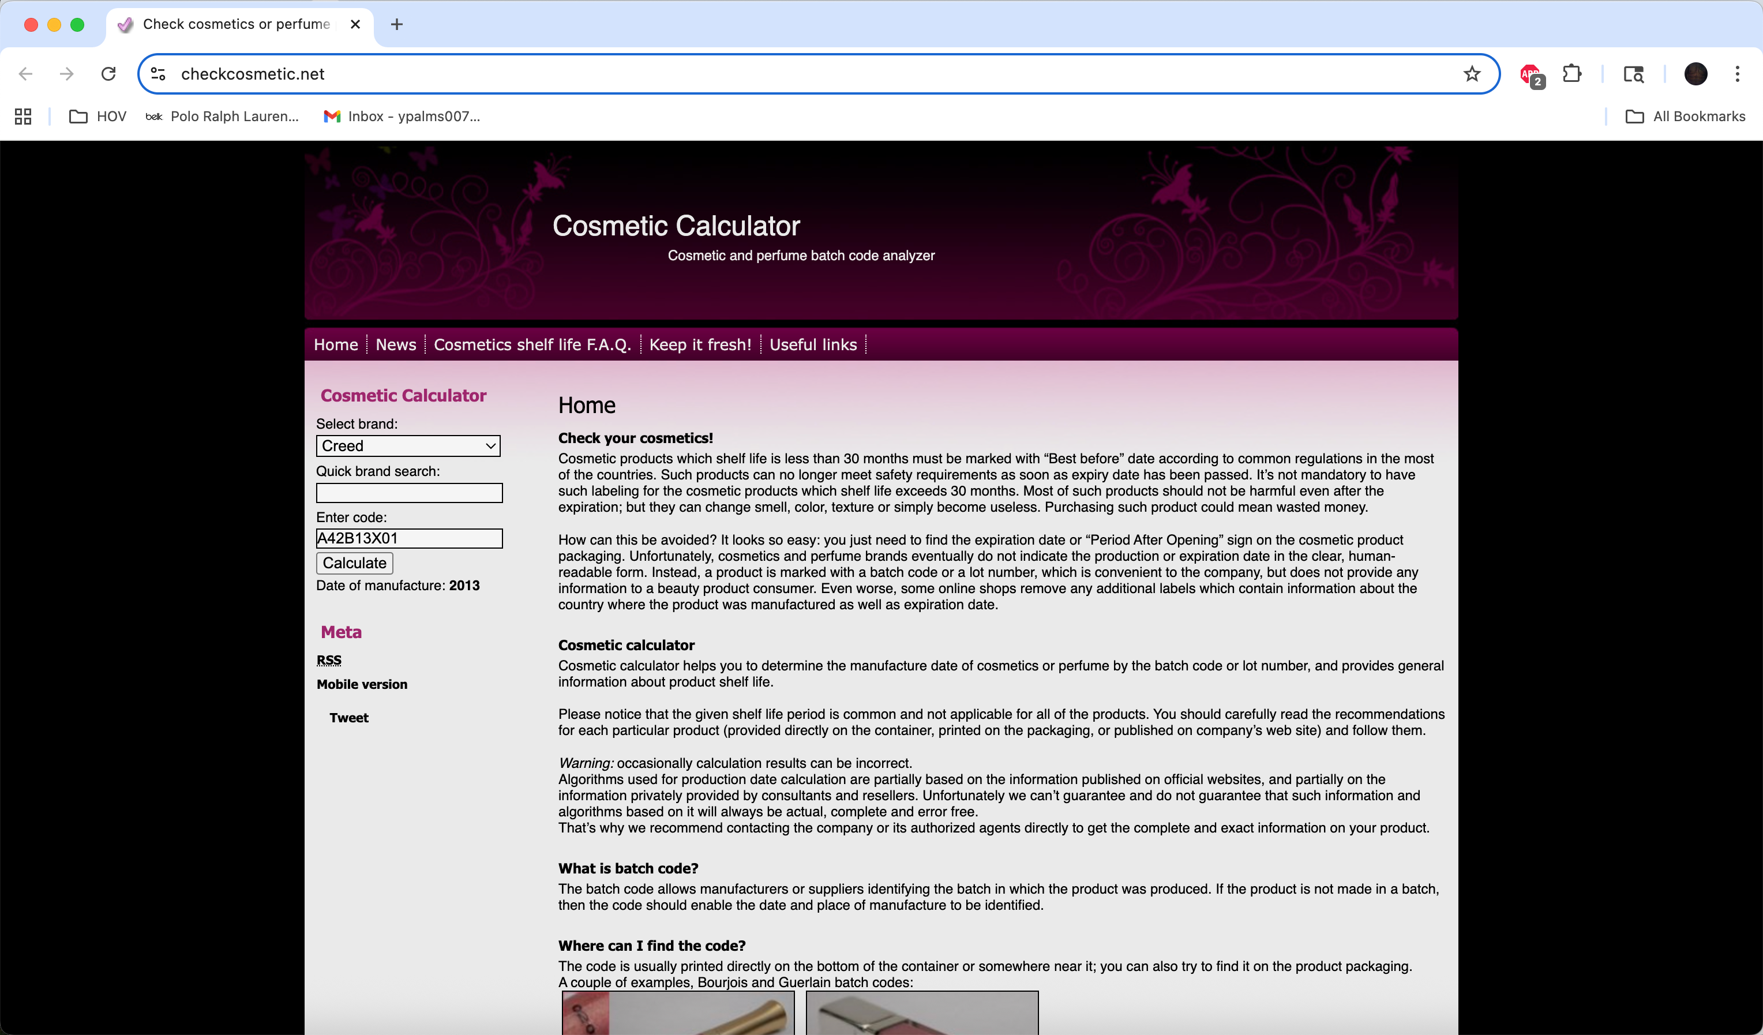Go to the News menu item
The height and width of the screenshot is (1035, 1763).
(x=395, y=344)
